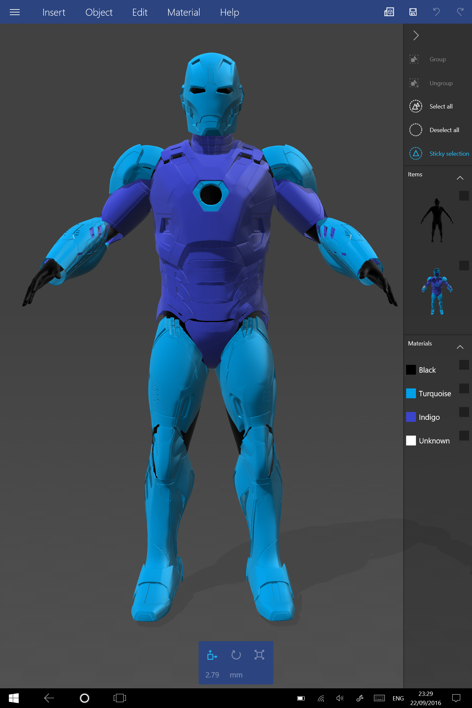472x708 pixels.
Task: Click the Group label
Action: (438, 59)
